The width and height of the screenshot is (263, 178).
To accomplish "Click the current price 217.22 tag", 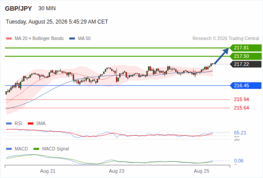I will pyautogui.click(x=246, y=64).
